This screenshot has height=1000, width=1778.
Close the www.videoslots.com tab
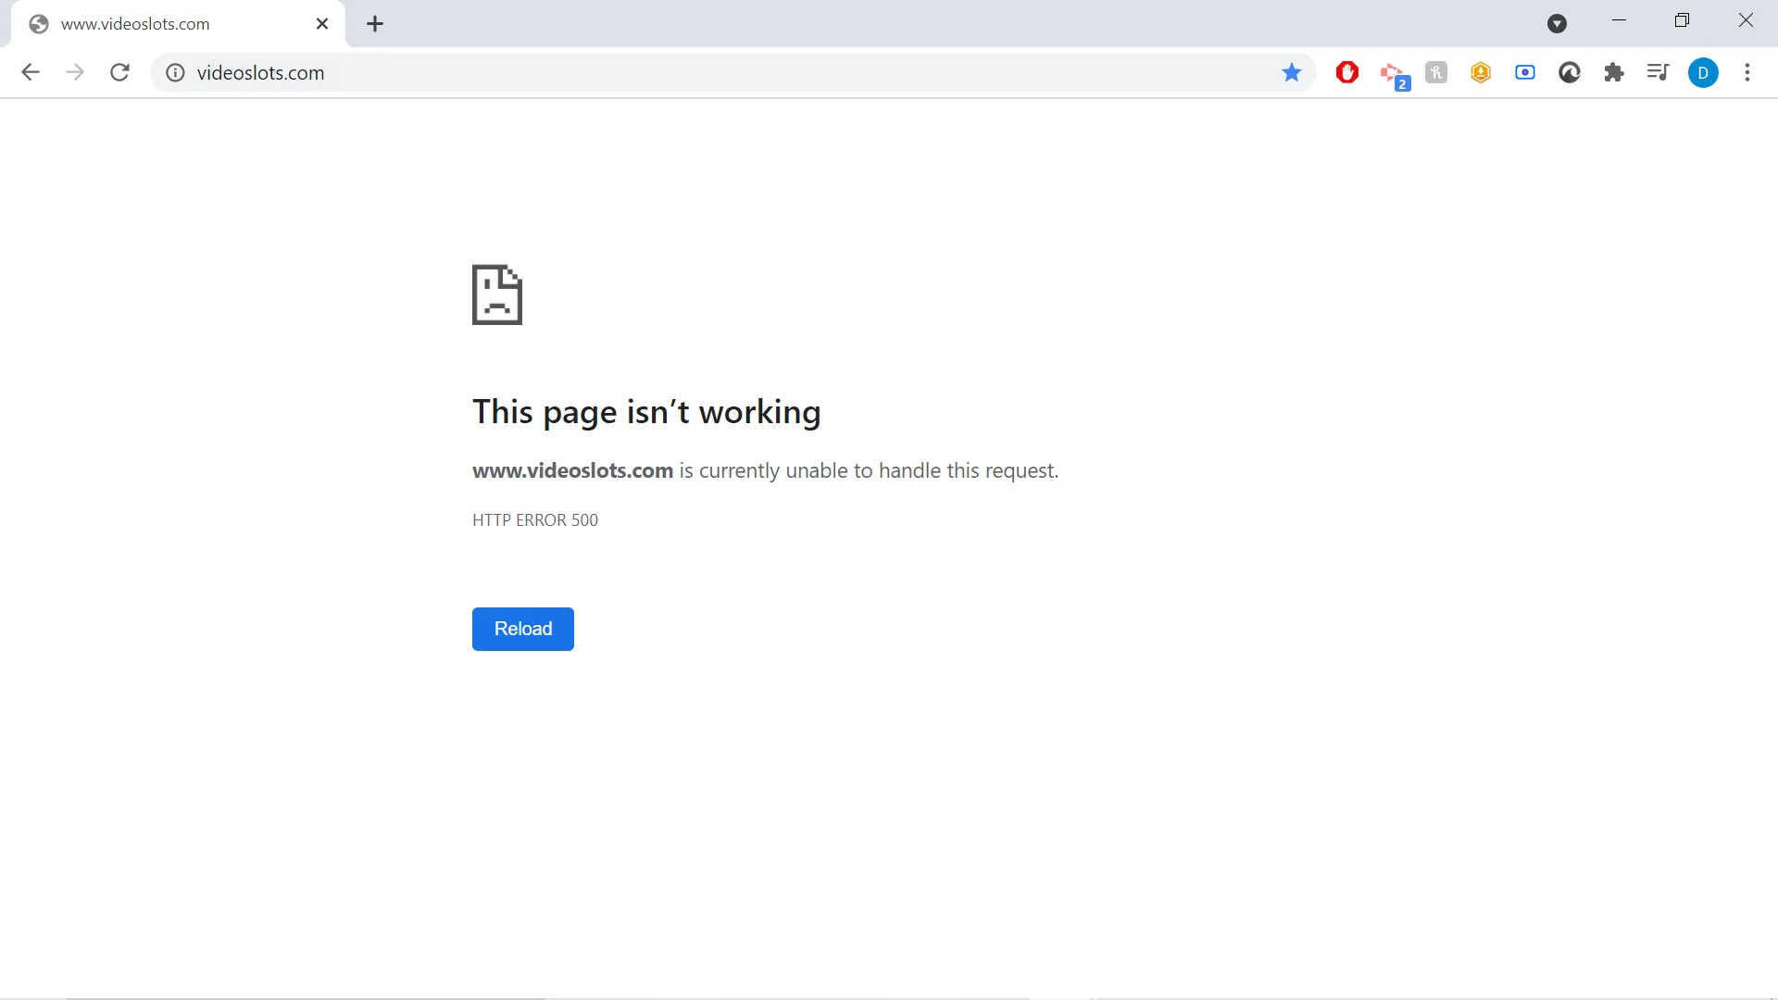[322, 24]
